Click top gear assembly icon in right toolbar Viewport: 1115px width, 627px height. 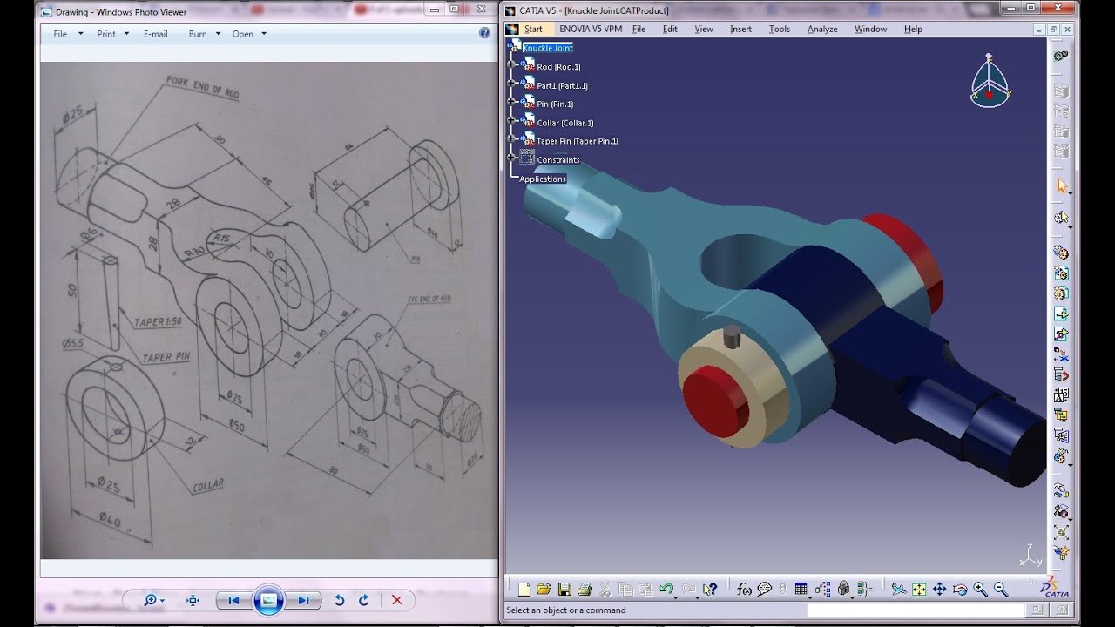coord(1061,56)
